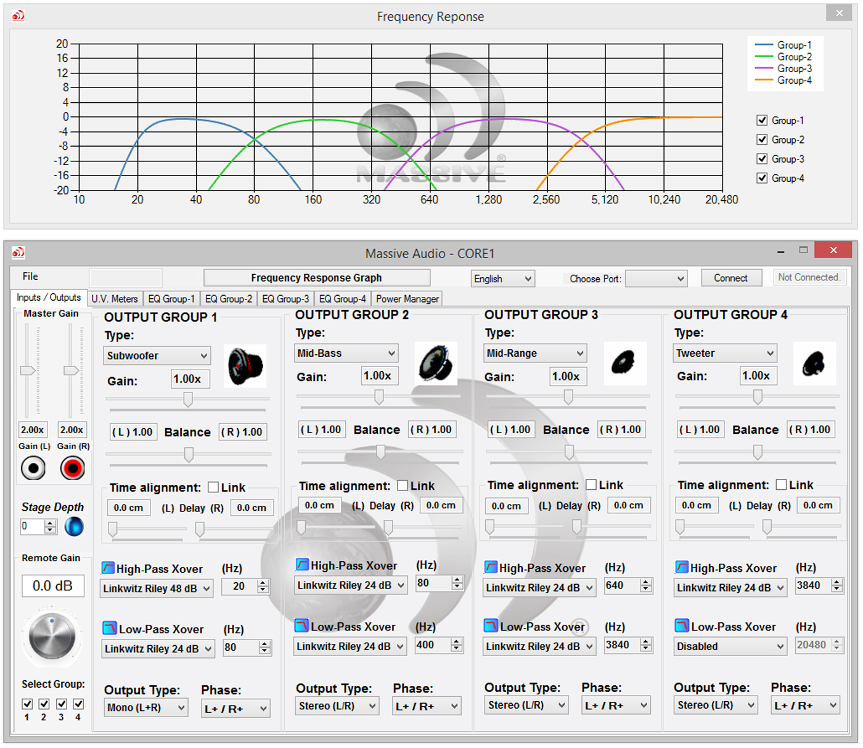Increase Output Group 3 high-pass frequency with up arrow
Viewport: 863px width, 748px height.
click(x=646, y=582)
